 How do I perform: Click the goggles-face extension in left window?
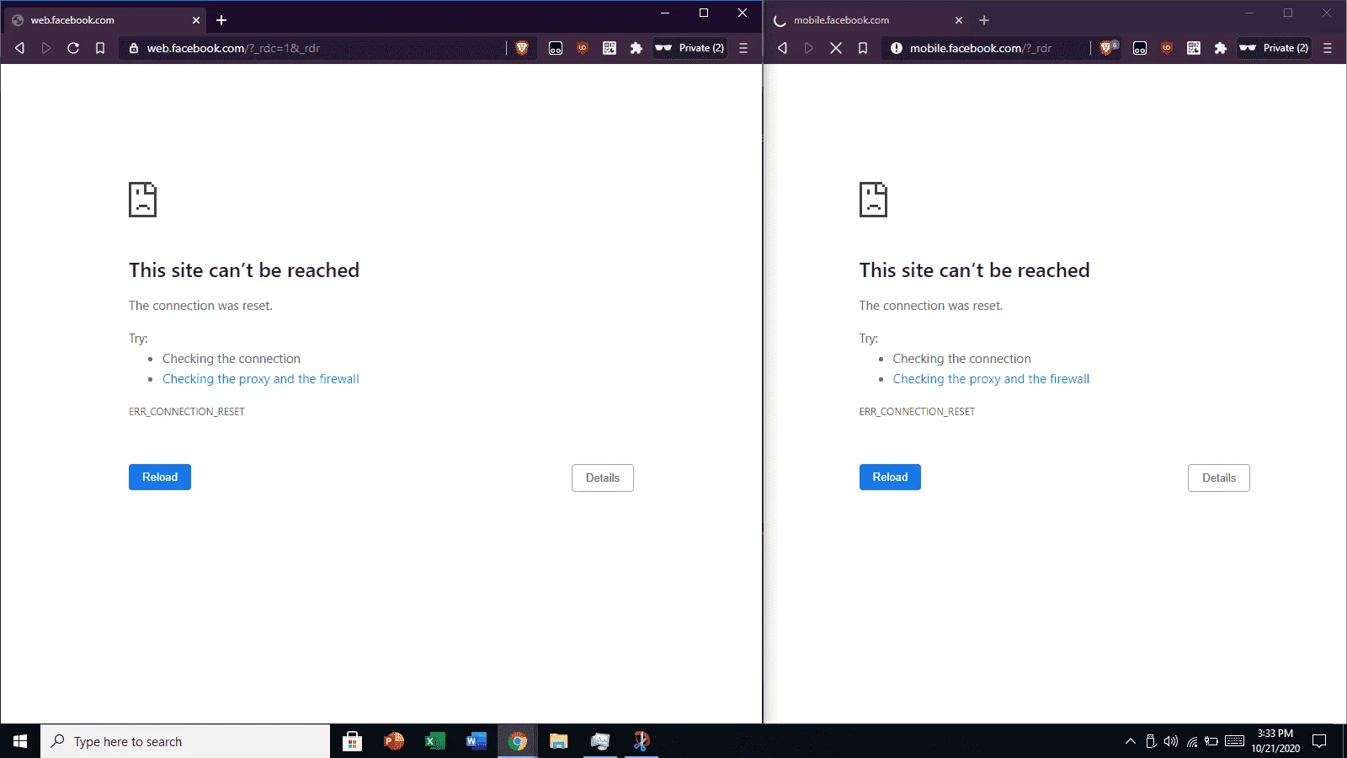(556, 48)
